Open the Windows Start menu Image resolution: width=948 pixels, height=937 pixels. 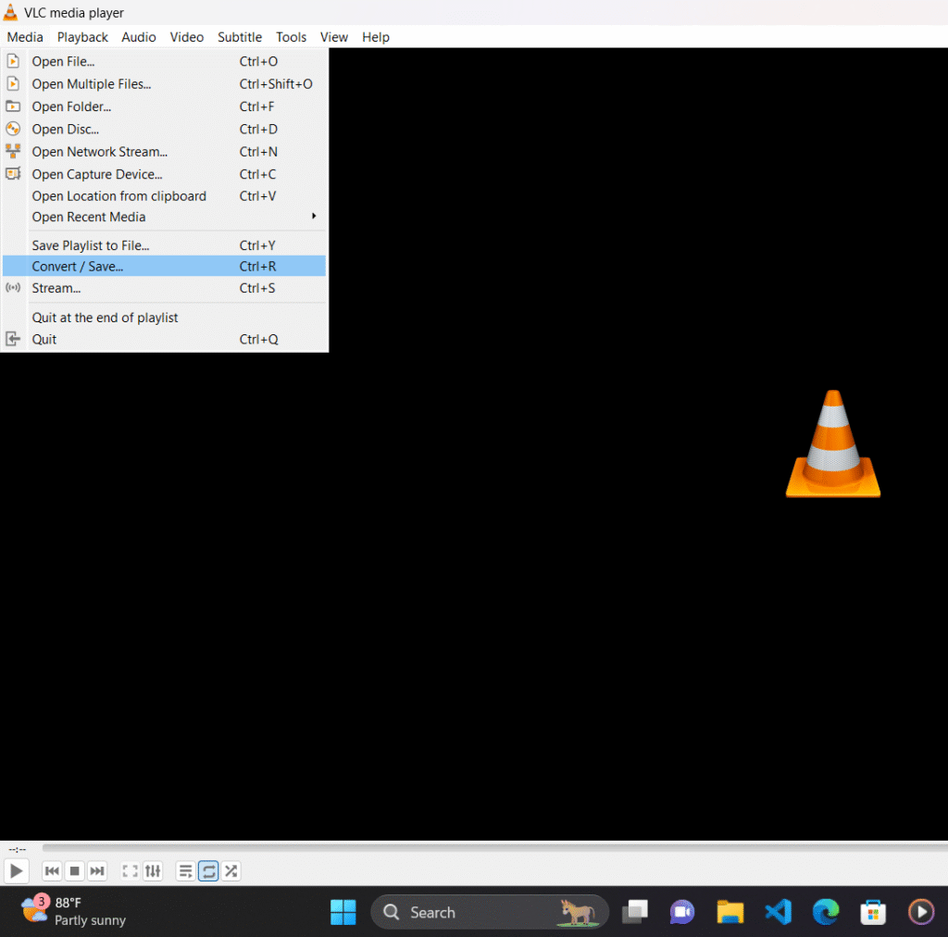(x=343, y=912)
